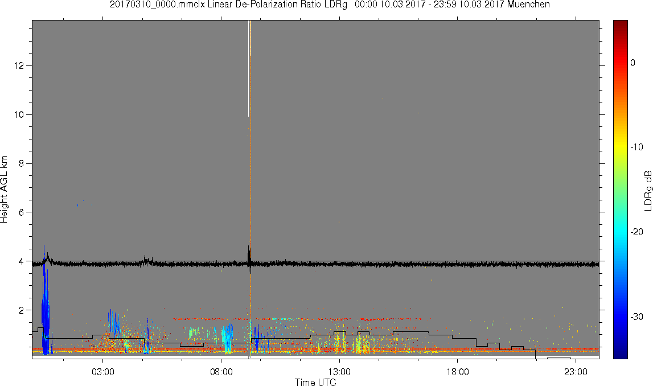The image size is (653, 386).
Task: Click the 03:00 time tick label
Action: click(x=103, y=372)
